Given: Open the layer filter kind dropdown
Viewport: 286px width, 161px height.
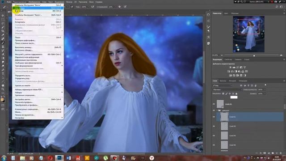Looking at the screenshot, I should (x=223, y=85).
